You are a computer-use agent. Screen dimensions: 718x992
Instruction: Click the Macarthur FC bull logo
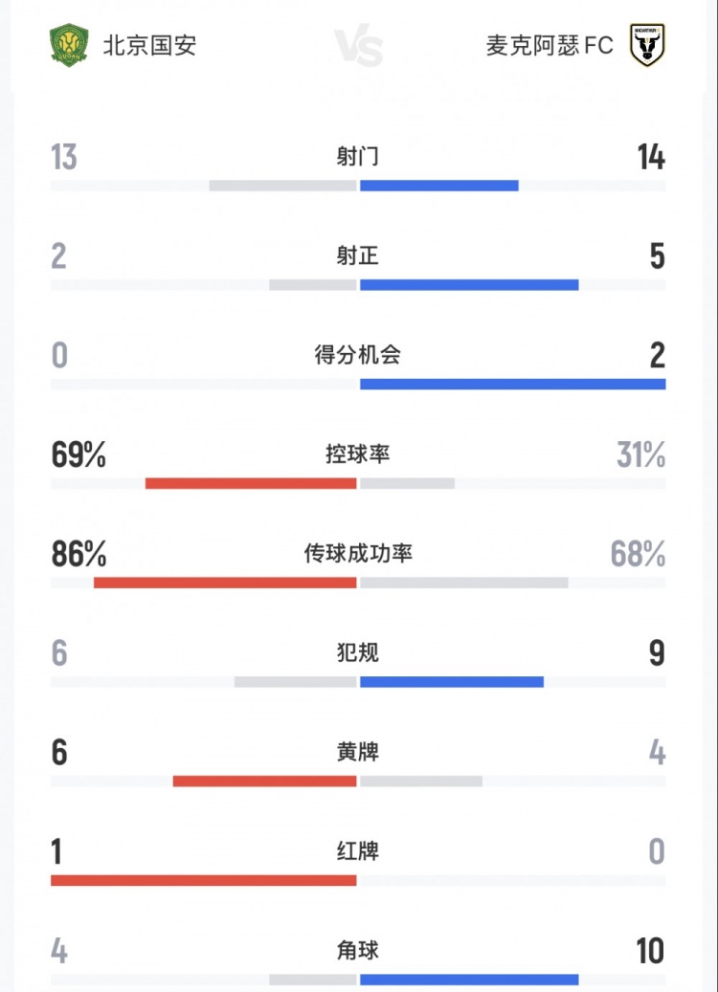click(x=647, y=45)
